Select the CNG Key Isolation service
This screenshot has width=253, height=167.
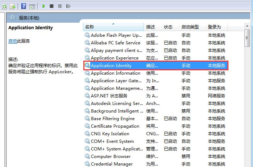coord(110,134)
